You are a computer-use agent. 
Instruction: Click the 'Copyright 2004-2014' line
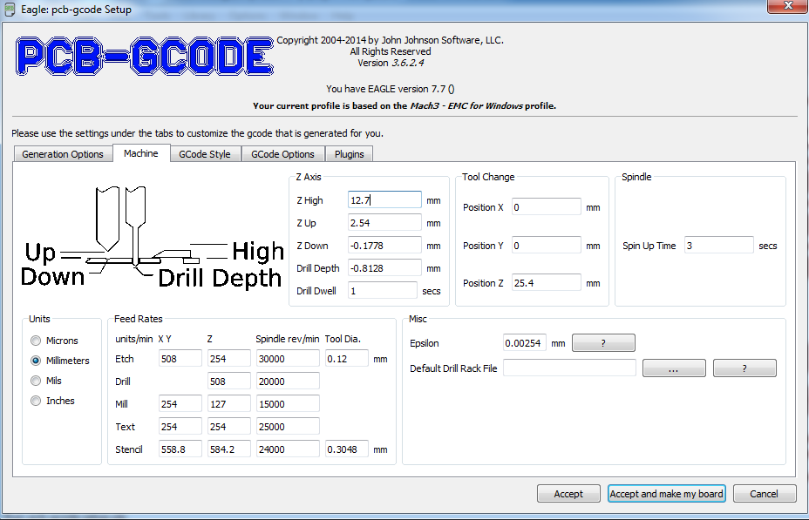(390, 40)
